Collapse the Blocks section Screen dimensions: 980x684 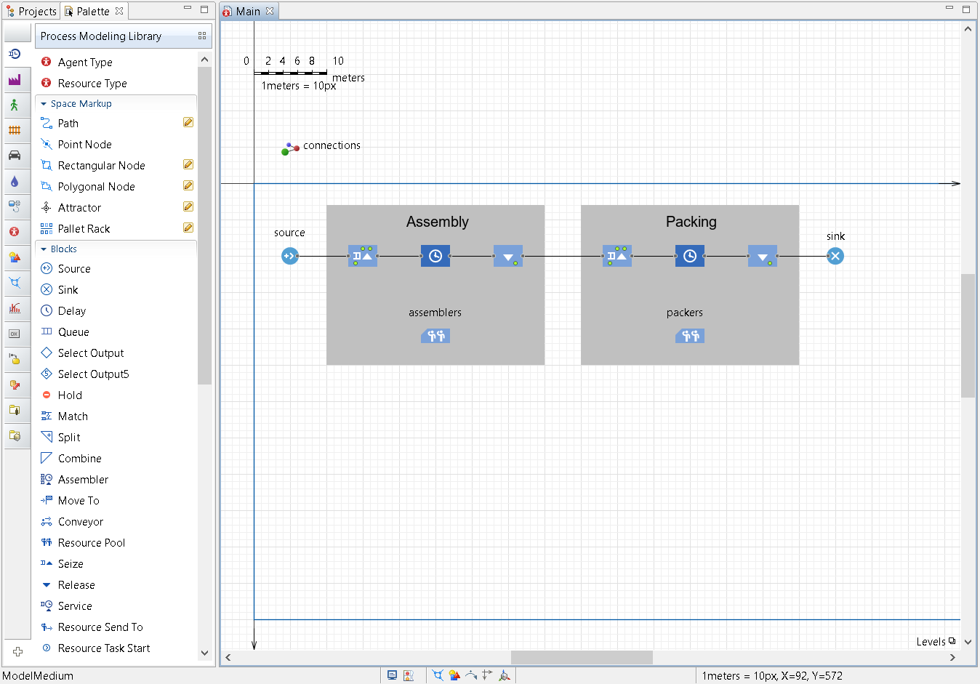(44, 249)
